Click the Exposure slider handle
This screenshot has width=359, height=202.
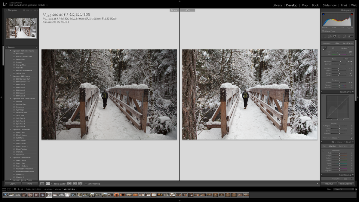pos(340,61)
